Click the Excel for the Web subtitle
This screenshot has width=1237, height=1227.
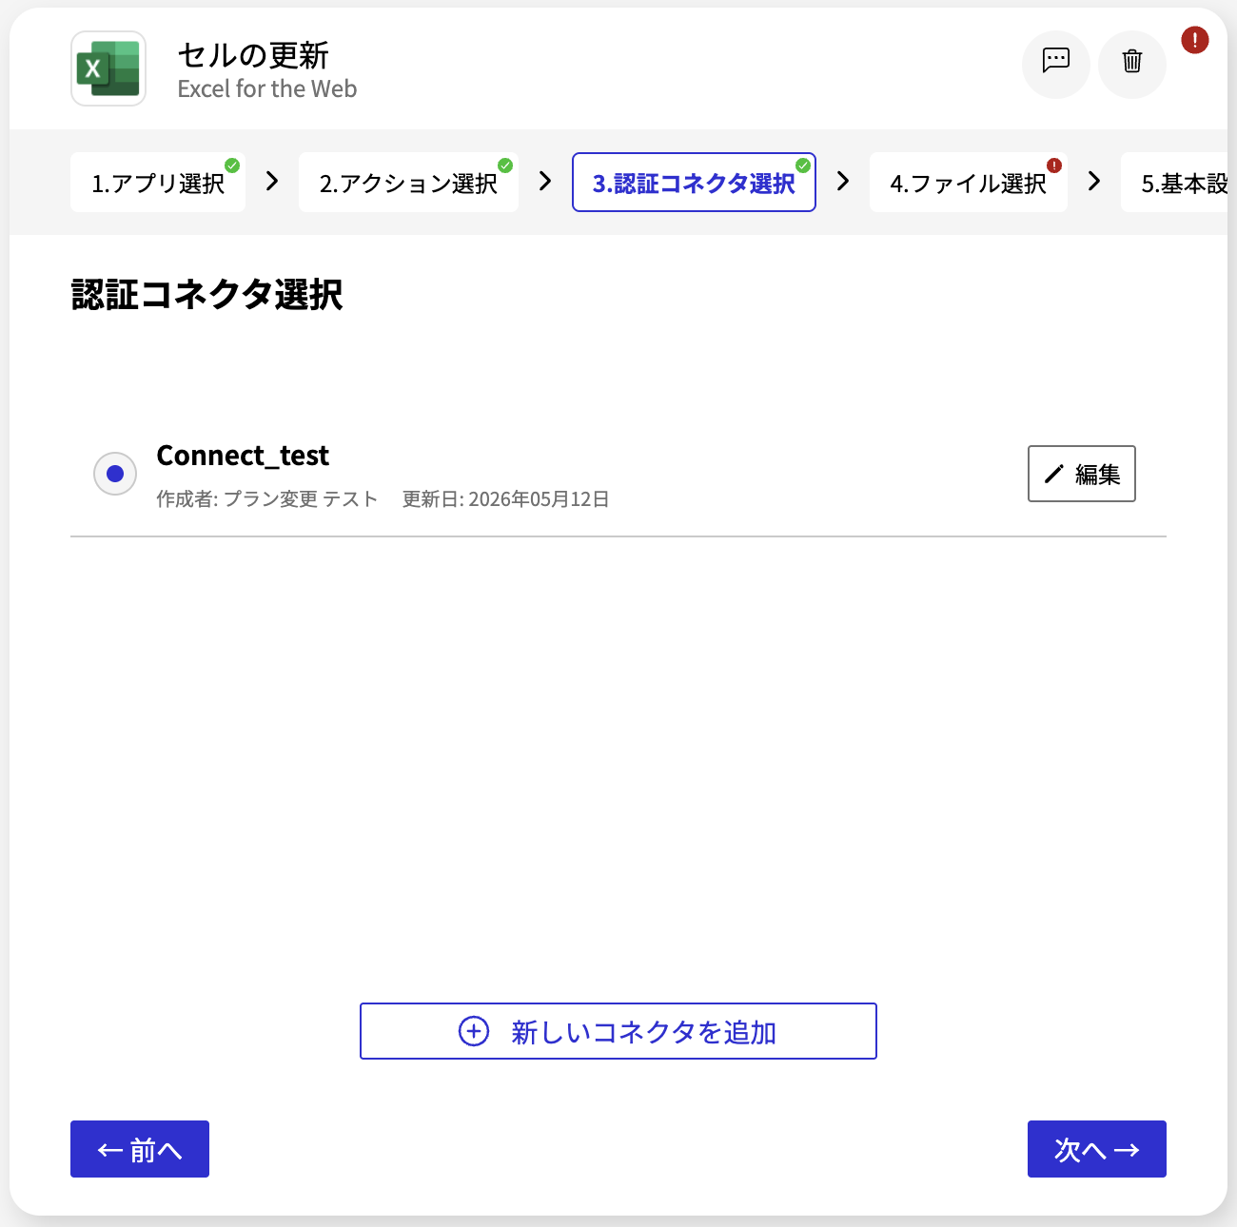tap(267, 89)
